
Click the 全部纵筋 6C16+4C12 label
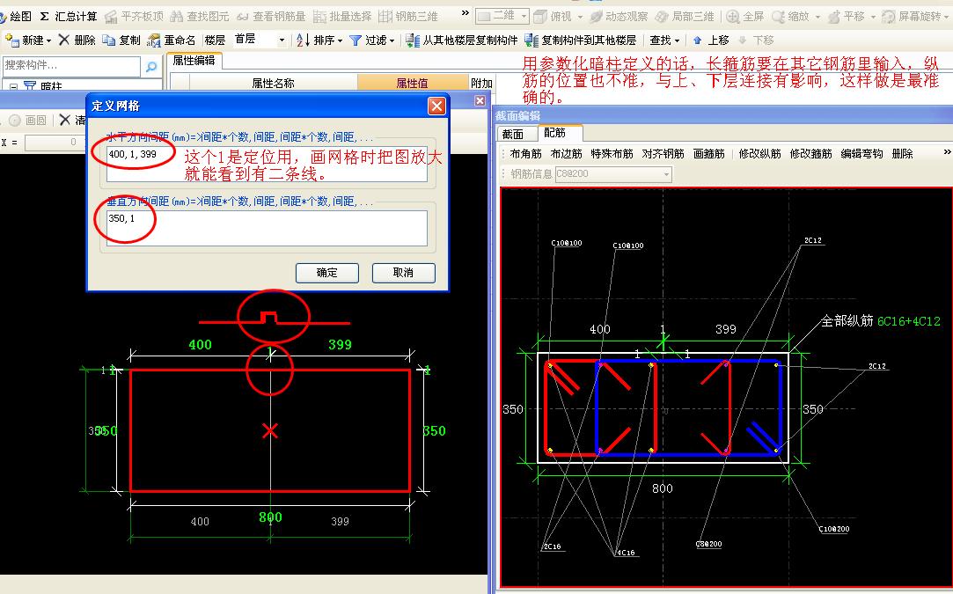(x=880, y=321)
